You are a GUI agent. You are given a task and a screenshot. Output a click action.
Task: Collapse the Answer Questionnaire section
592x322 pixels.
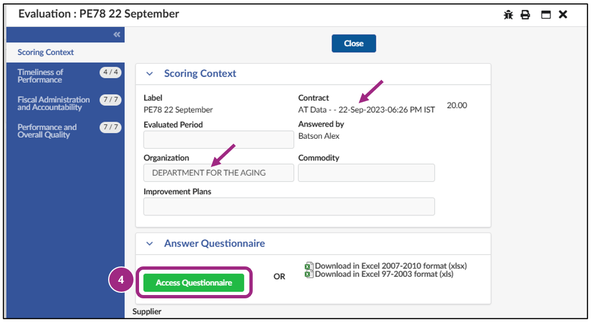pyautogui.click(x=150, y=243)
